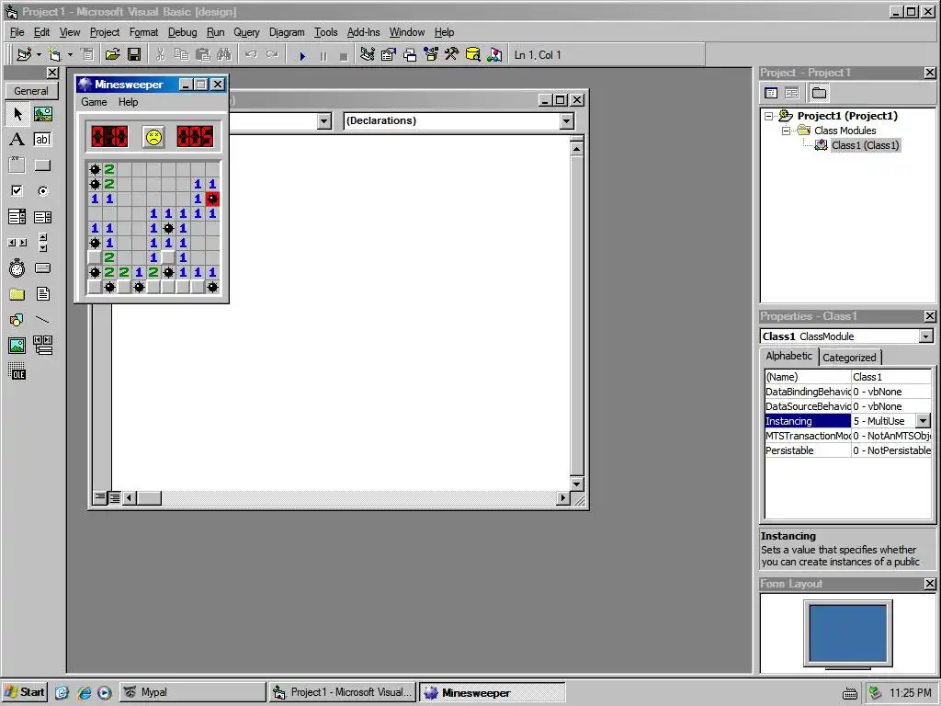Open the Data View Window toolbar icon
Viewport: 941px width, 706px height.
click(473, 54)
